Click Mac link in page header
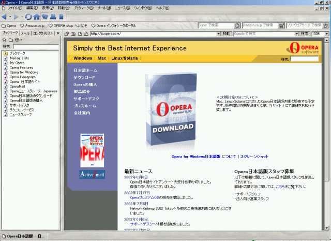331x241 pixels. [101, 58]
